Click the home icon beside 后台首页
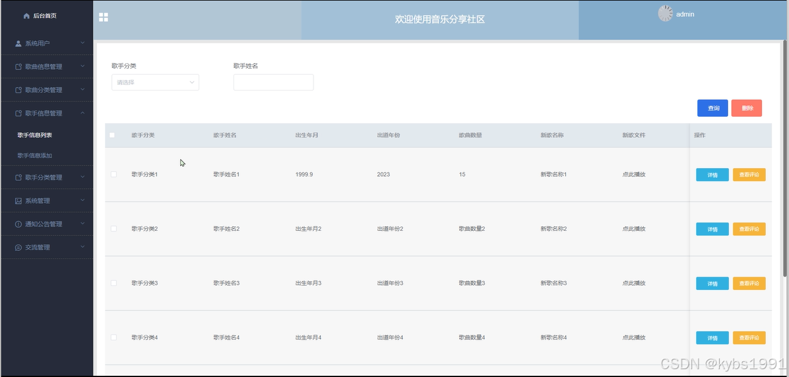789x377 pixels. click(x=26, y=16)
